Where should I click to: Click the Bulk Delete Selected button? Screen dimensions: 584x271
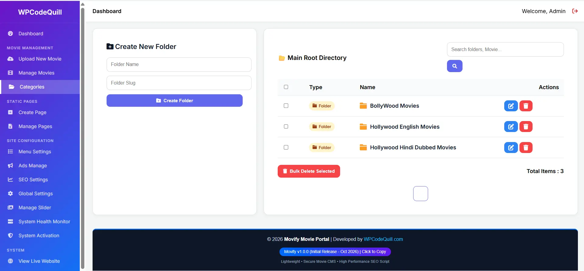[x=309, y=171]
